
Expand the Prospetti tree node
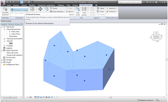4,46
